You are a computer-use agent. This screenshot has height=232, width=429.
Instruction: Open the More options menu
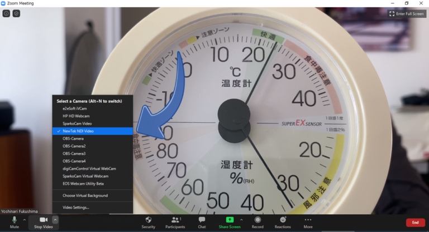point(308,223)
